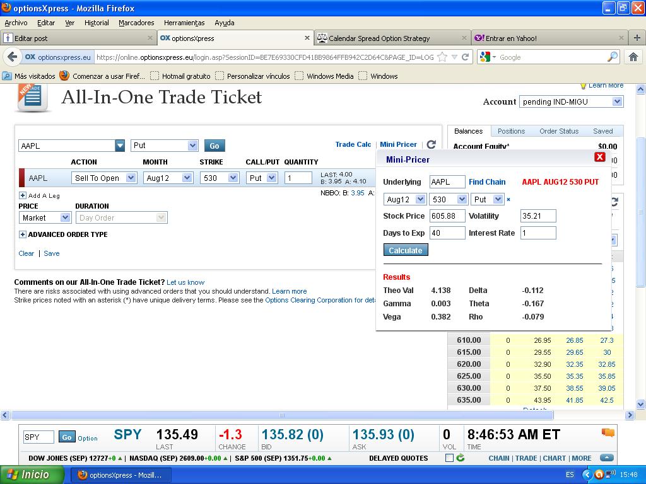Screen dimensions: 646x484
Task: Click the Volatility input field
Action: point(538,216)
